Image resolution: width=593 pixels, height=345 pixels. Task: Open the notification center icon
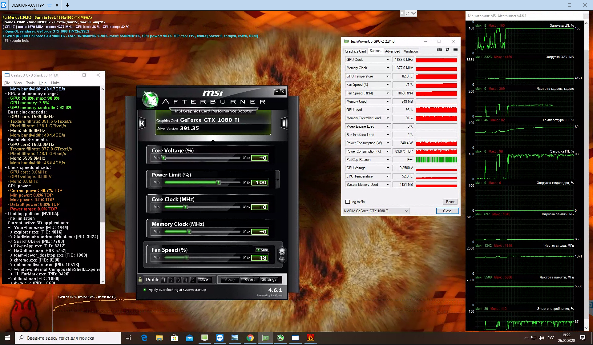point(583,338)
